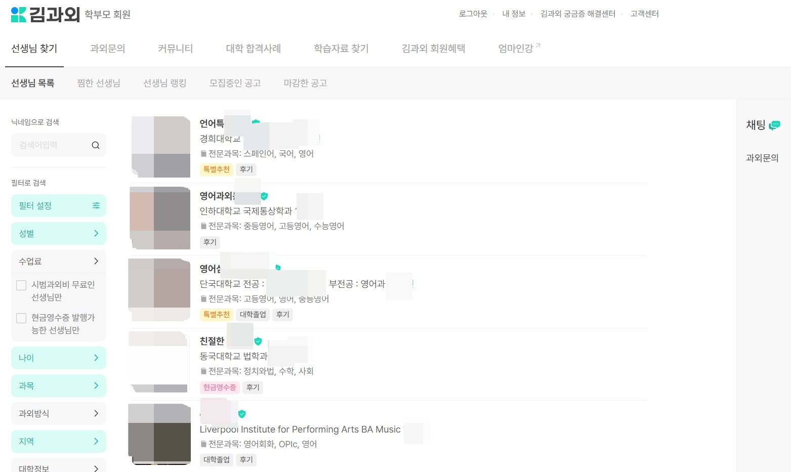Click 현금영수증 tag on 동국대학교 teacher

click(220, 388)
